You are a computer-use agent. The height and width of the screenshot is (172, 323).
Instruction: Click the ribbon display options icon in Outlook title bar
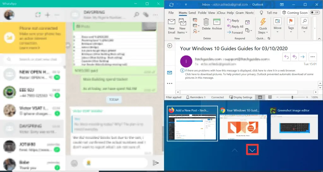pyautogui.click(x=281, y=4)
